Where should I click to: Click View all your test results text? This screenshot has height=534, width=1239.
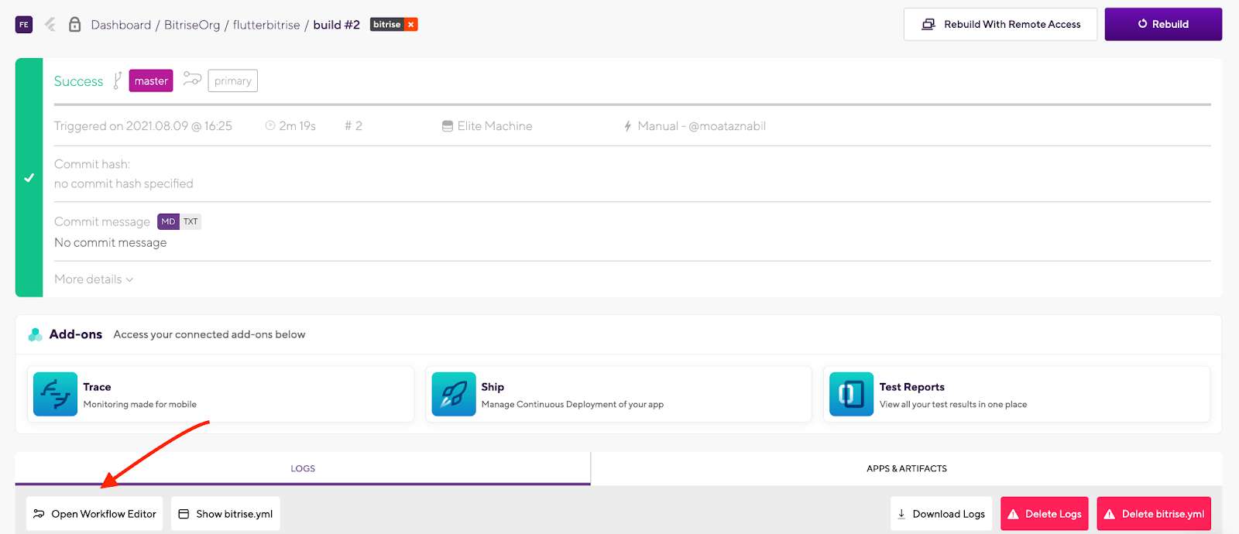pos(953,405)
